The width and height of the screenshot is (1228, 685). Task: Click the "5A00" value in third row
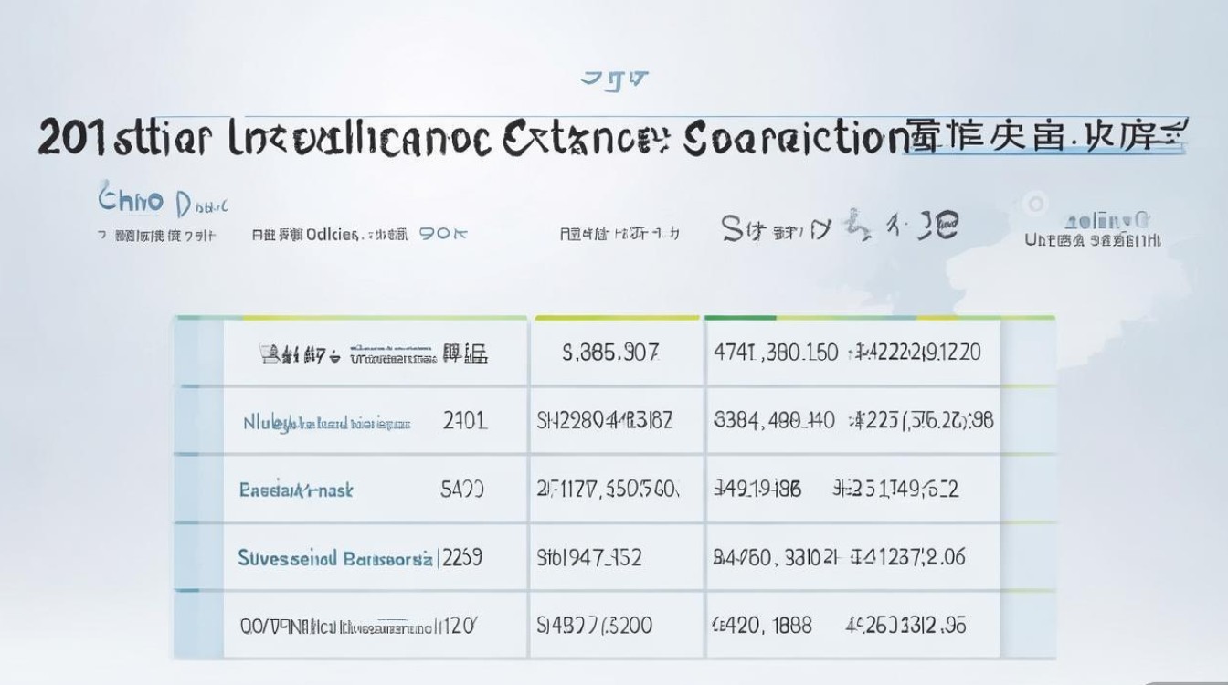462,490
